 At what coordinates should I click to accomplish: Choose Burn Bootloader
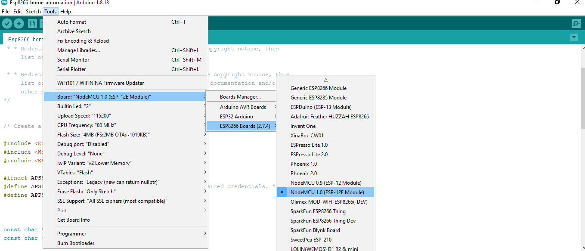[x=126, y=243]
